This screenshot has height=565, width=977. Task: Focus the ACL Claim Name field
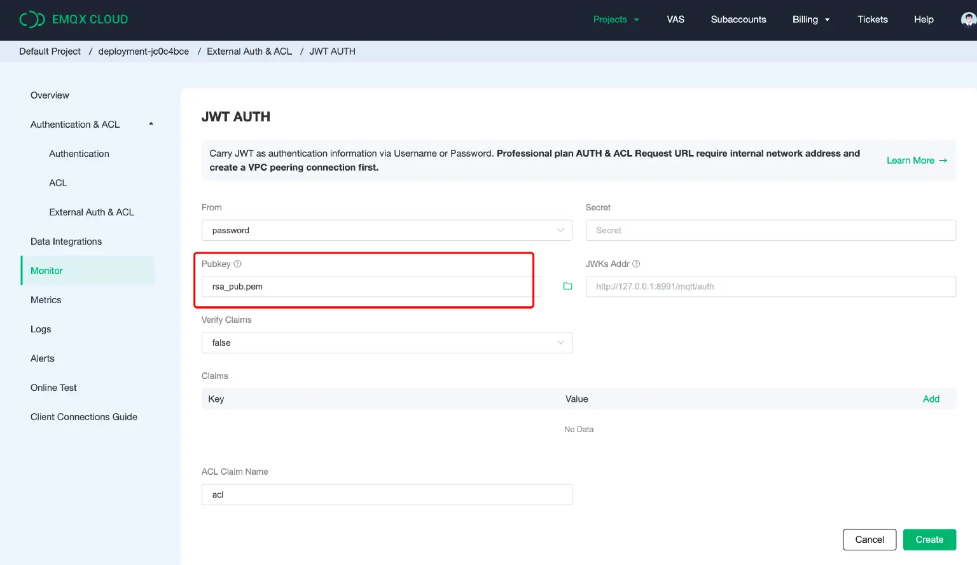(x=386, y=495)
